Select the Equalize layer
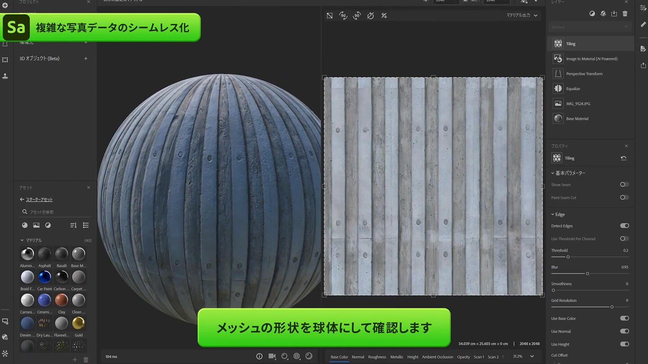 click(x=591, y=89)
